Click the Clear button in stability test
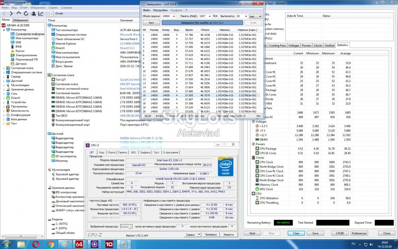This screenshot has width=398, height=249. tap(296, 233)
